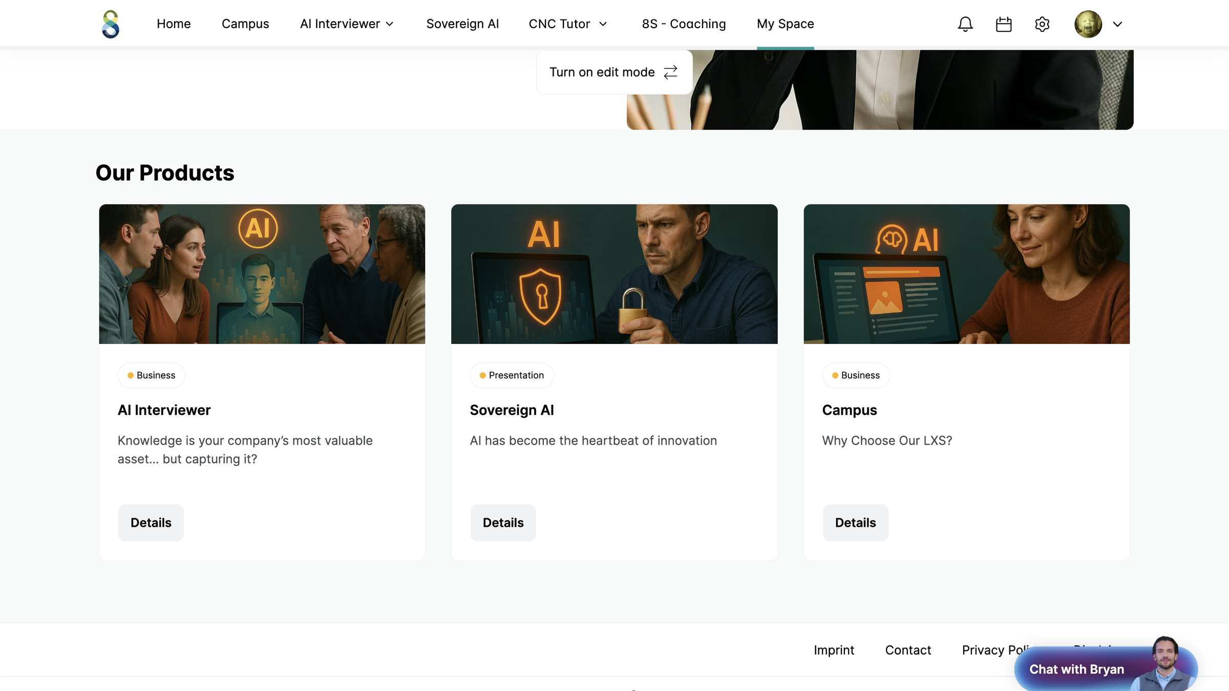This screenshot has height=691, width=1229.
Task: Select the My Space tab
Action: click(785, 24)
